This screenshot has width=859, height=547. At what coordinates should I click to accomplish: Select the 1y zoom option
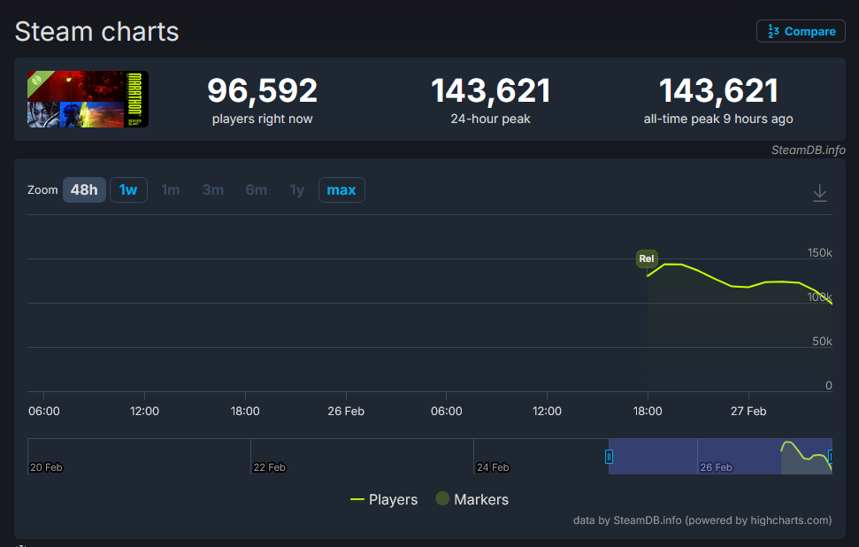pos(297,189)
